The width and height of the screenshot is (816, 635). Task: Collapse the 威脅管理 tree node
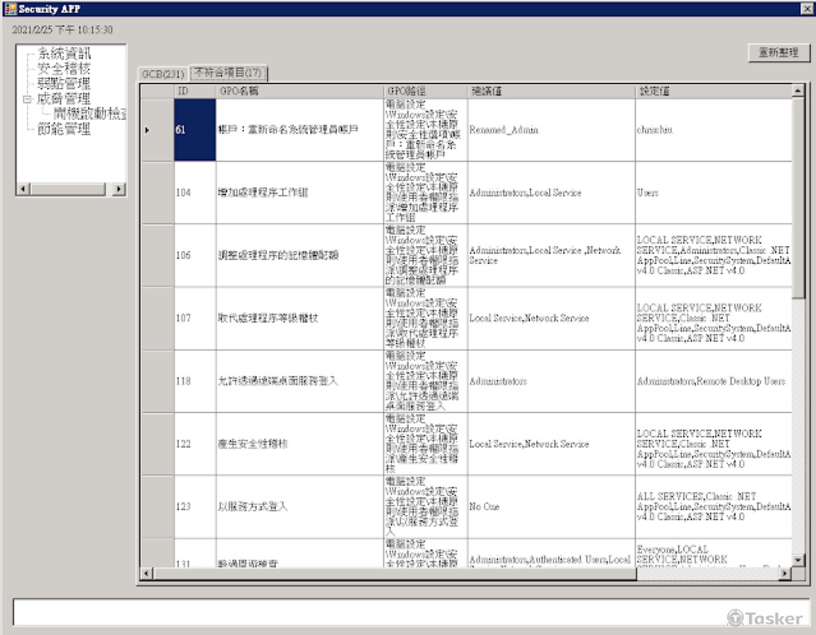pos(27,99)
